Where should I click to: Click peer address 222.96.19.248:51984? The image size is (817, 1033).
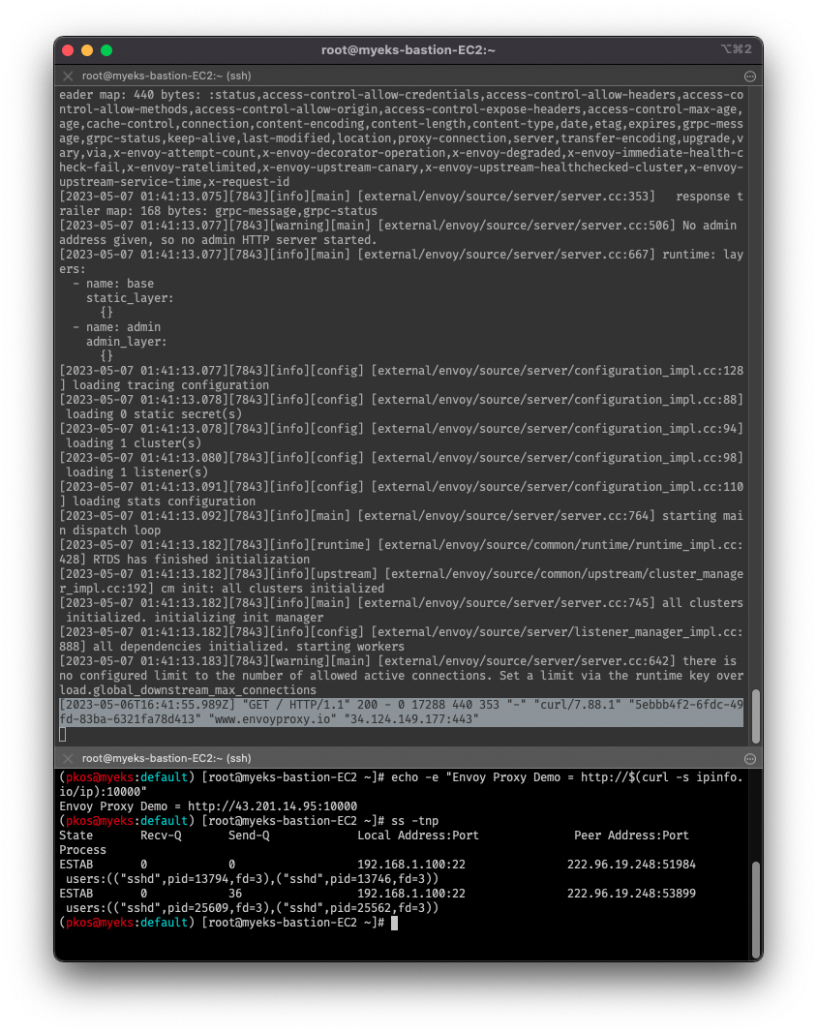click(x=631, y=865)
